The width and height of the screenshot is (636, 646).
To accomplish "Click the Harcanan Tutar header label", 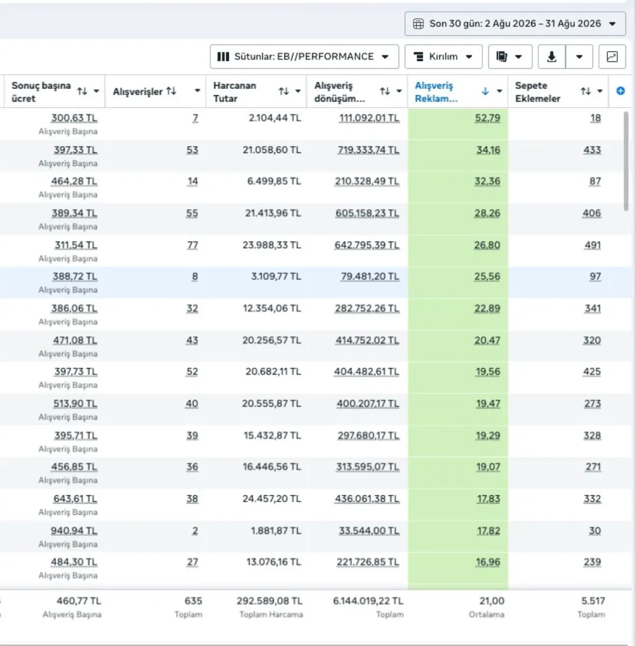I will click(x=235, y=92).
